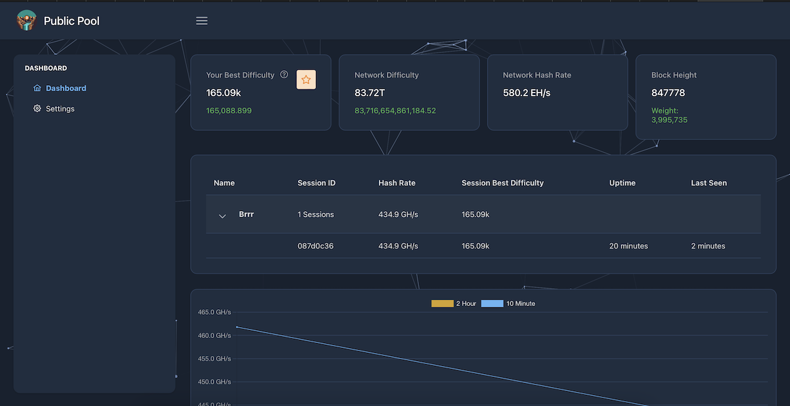Toggle the 2 Hour legend series
This screenshot has height=406, width=790.
[x=454, y=304]
